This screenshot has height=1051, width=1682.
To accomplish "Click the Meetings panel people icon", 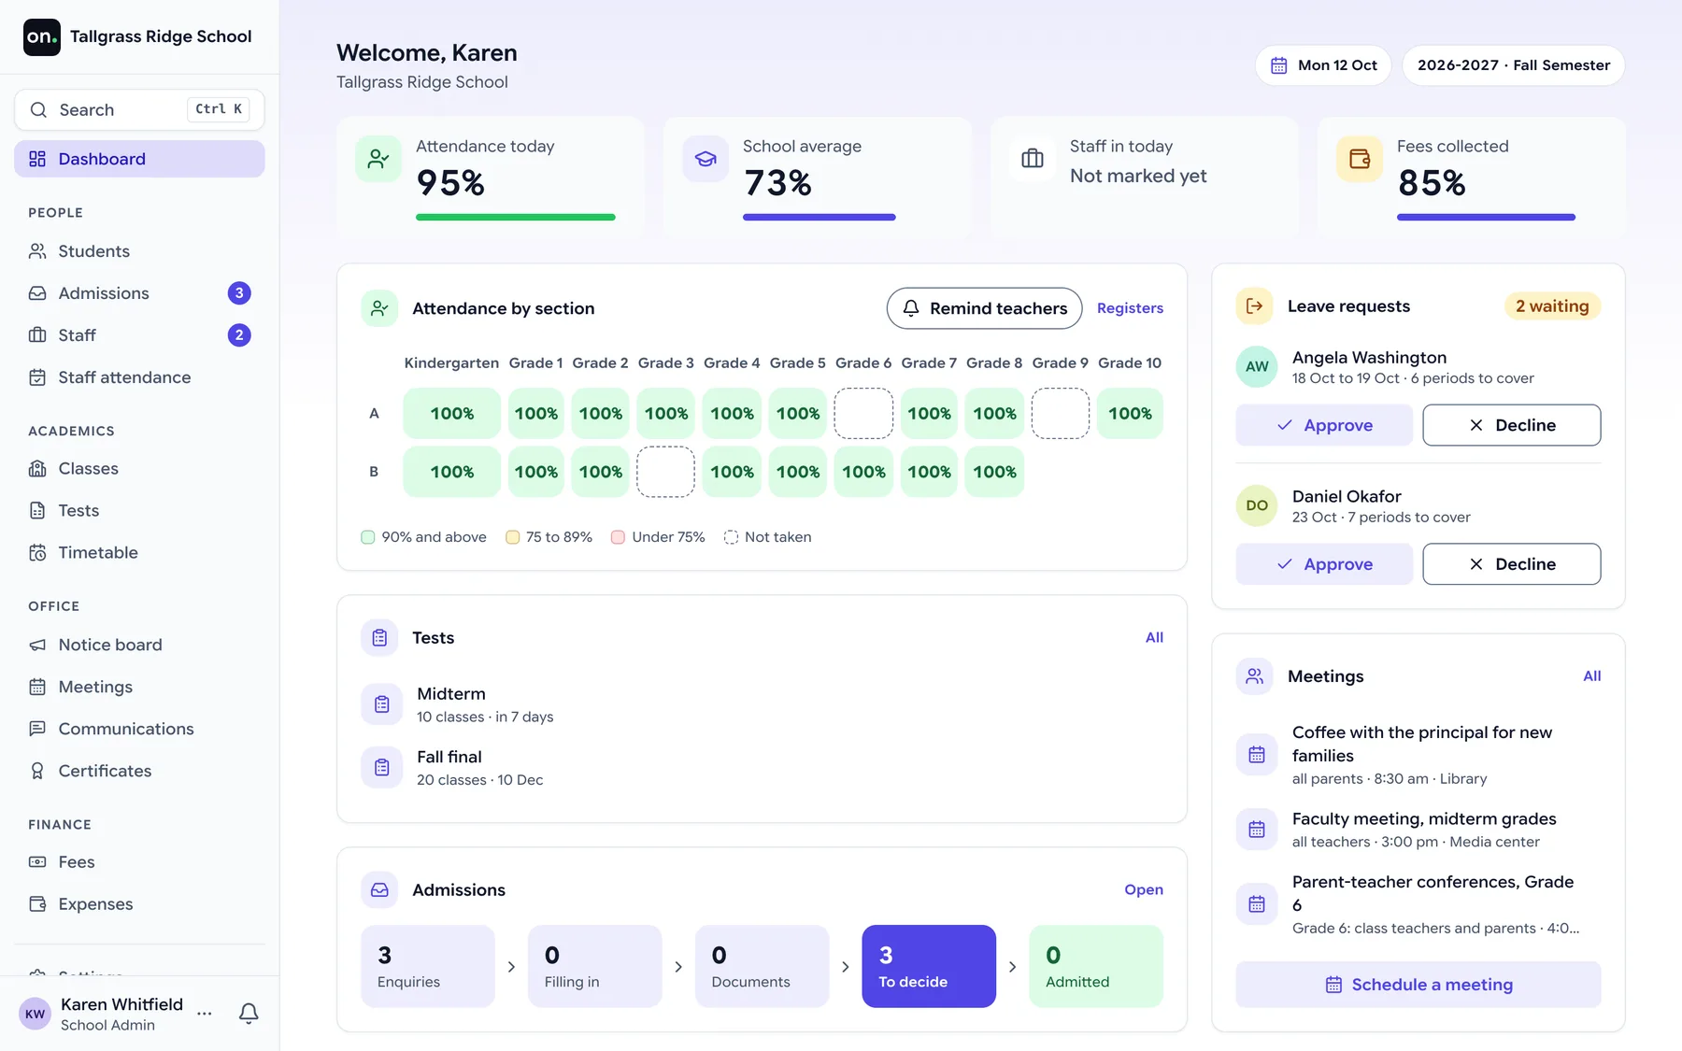I will click(x=1255, y=676).
